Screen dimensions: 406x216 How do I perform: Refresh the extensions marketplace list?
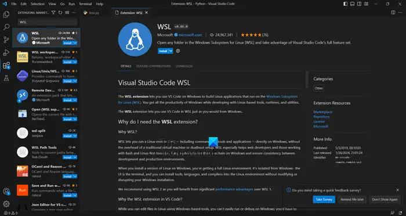[x=60, y=12]
